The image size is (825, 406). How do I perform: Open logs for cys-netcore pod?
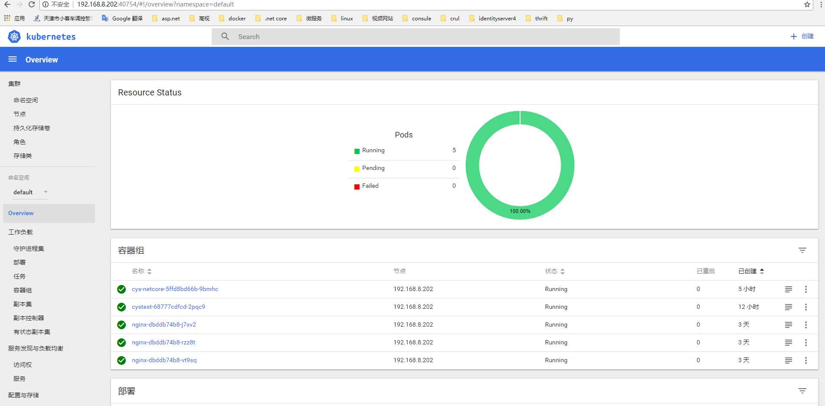[788, 289]
